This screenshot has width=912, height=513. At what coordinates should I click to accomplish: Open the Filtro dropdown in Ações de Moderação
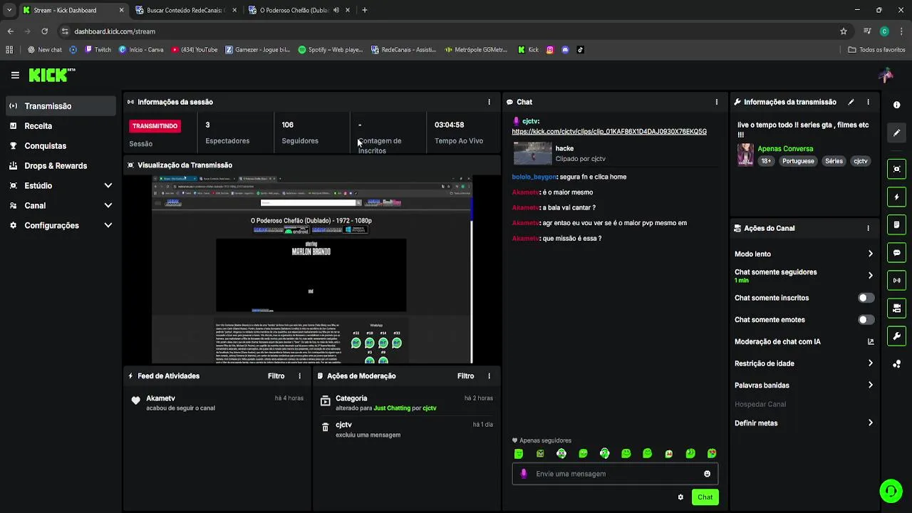click(x=465, y=375)
